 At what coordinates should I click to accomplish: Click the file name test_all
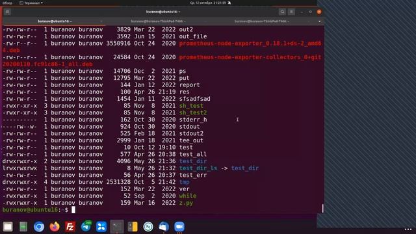click(x=193, y=154)
